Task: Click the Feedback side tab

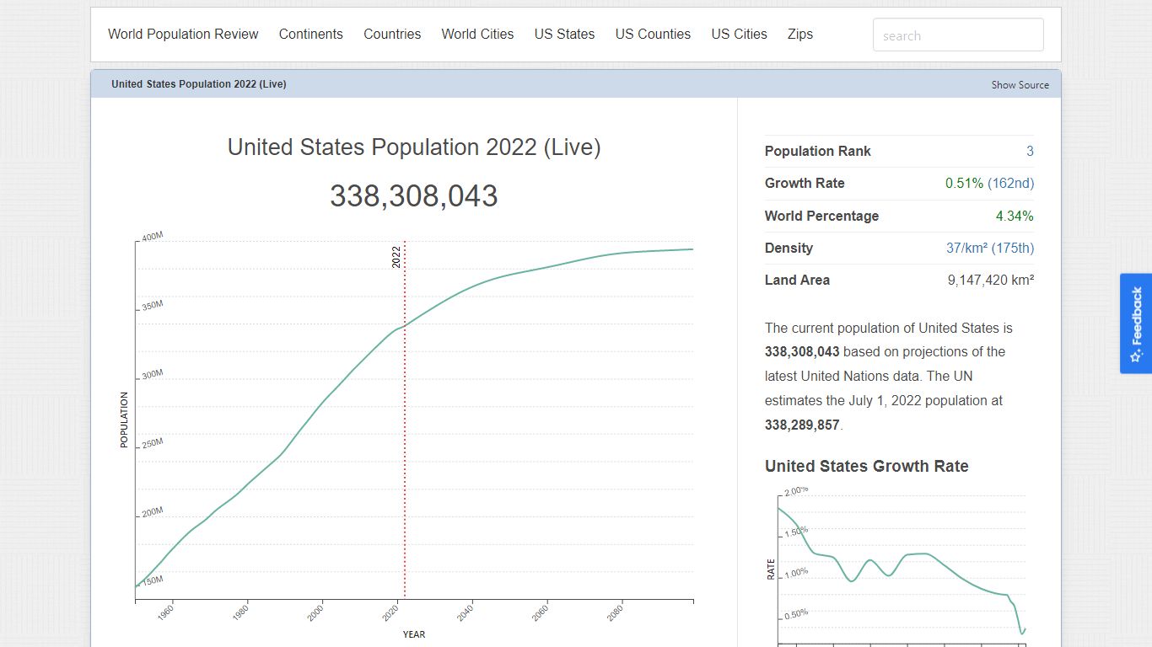Action: pyautogui.click(x=1136, y=323)
